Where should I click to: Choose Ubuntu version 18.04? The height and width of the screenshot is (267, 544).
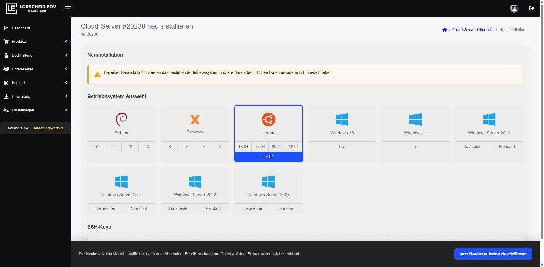(x=260, y=147)
